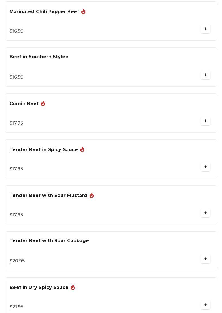Open the Tender Beef with Sour Mustard title
The height and width of the screenshot is (313, 222).
(x=48, y=196)
